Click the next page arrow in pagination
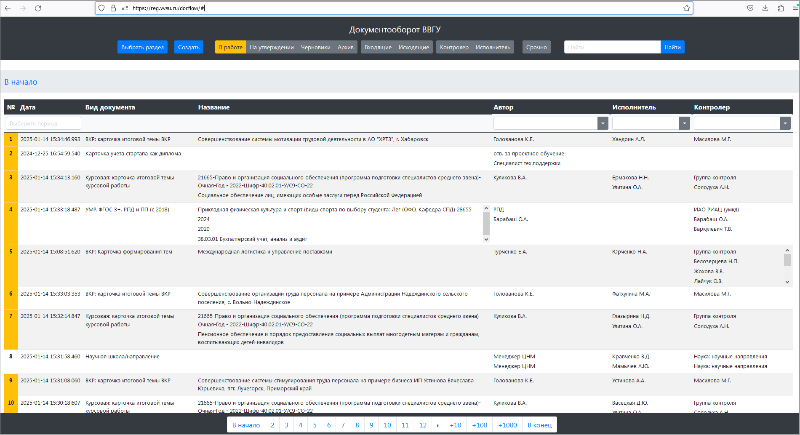The height and width of the screenshot is (435, 800). 437,425
